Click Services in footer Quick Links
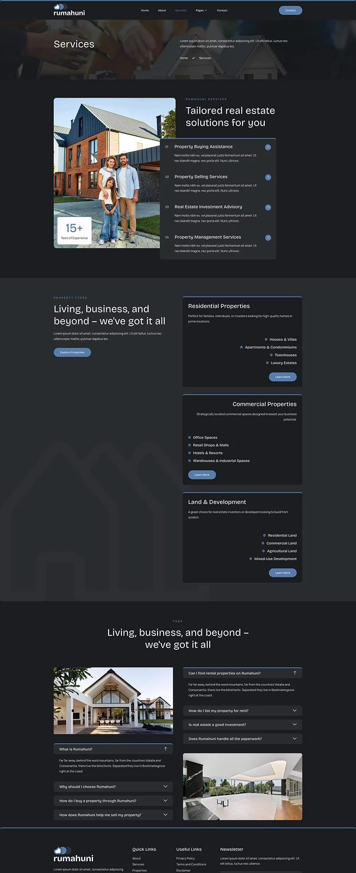This screenshot has height=873, width=356. (138, 865)
